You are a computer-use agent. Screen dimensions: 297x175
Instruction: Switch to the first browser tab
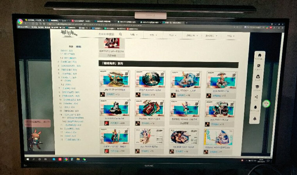pos(35,20)
